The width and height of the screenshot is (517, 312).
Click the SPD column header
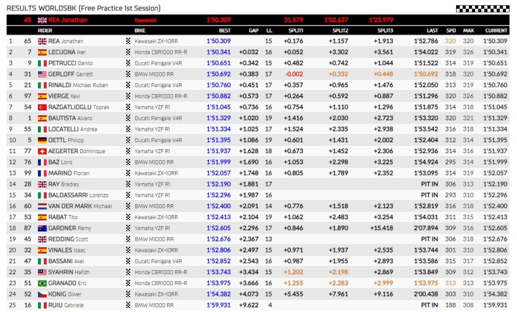(451, 30)
